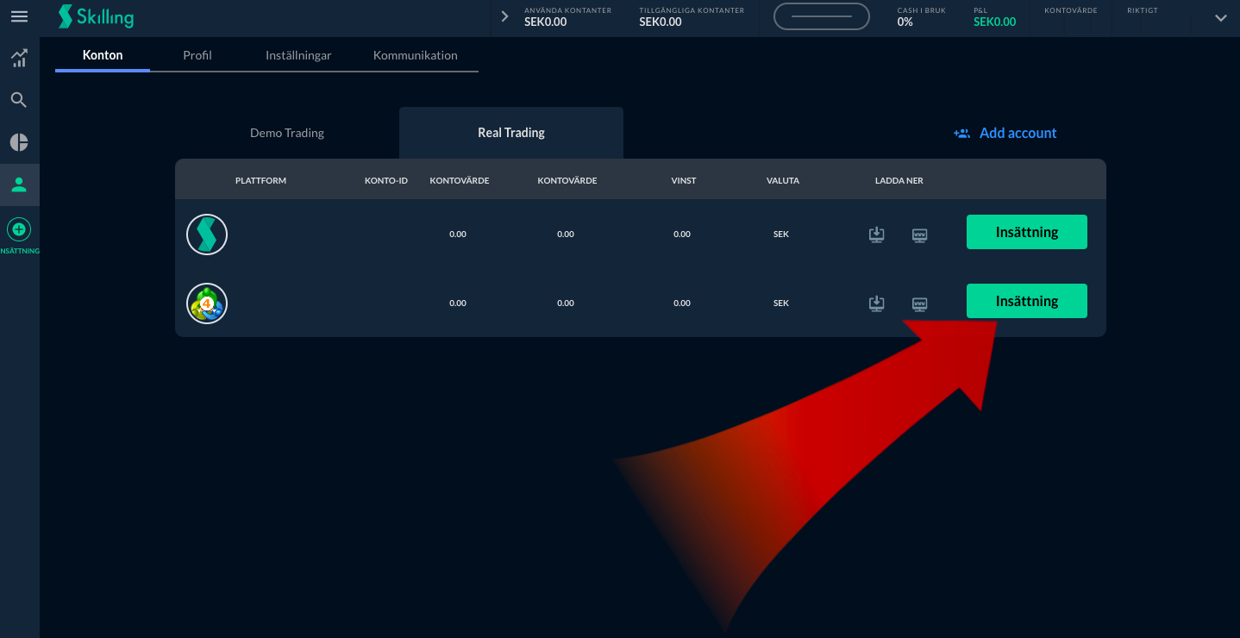This screenshot has width=1240, height=638.
Task: Select the Demo Trading tab
Action: click(287, 133)
